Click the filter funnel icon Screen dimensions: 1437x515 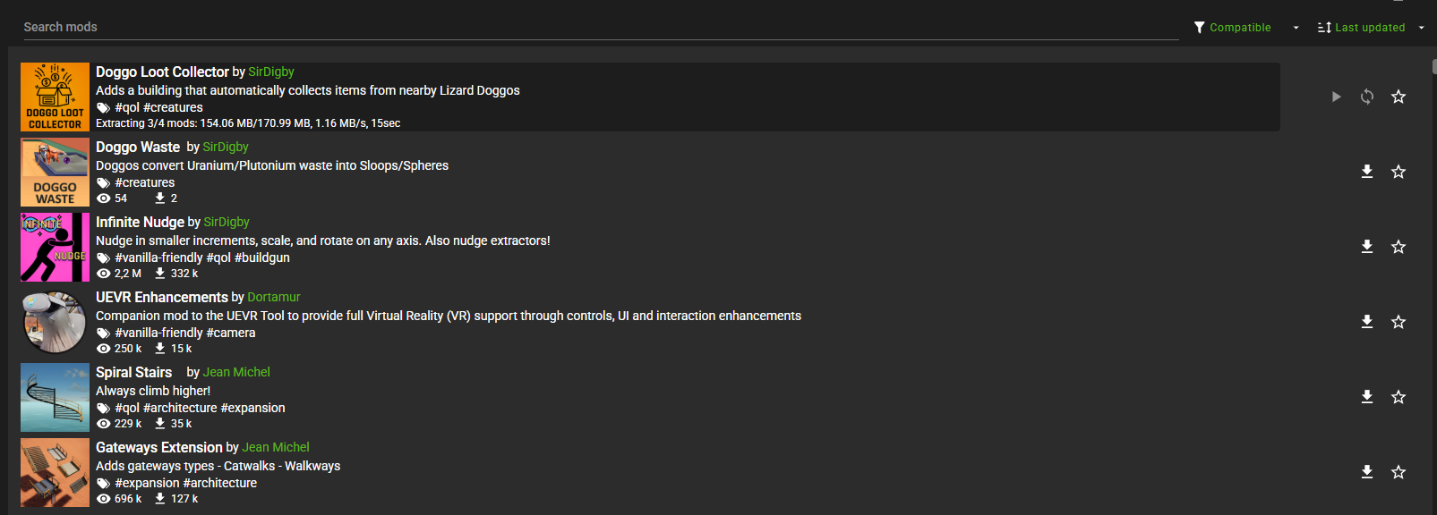1199,28
